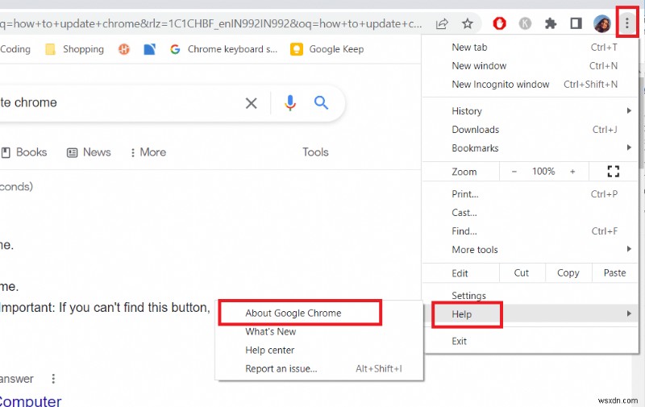This screenshot has width=645, height=407.
Task: Open the Computer result link
Action: (31, 401)
